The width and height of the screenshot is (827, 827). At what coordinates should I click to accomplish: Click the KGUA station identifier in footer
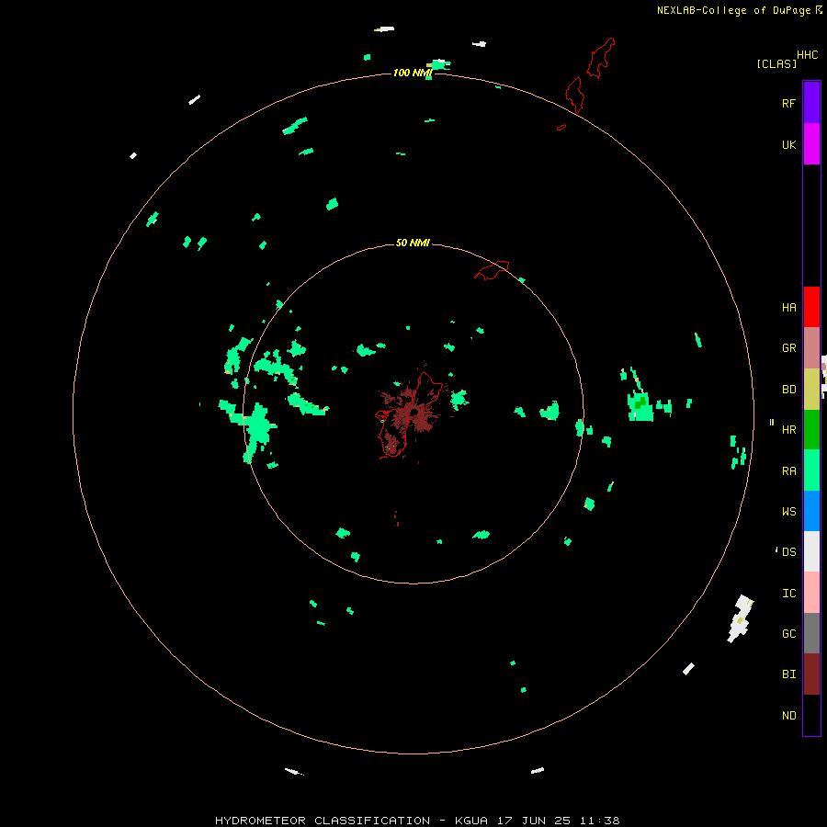(x=471, y=821)
